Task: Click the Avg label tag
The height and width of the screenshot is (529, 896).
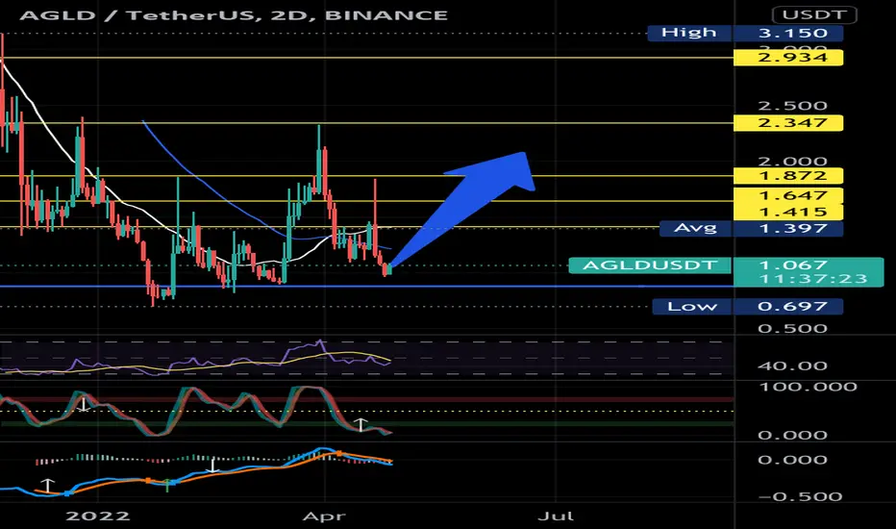Action: pyautogui.click(x=696, y=229)
